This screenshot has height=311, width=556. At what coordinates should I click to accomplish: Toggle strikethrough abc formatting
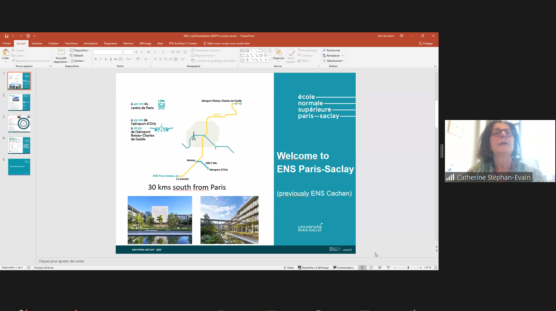(x=116, y=59)
